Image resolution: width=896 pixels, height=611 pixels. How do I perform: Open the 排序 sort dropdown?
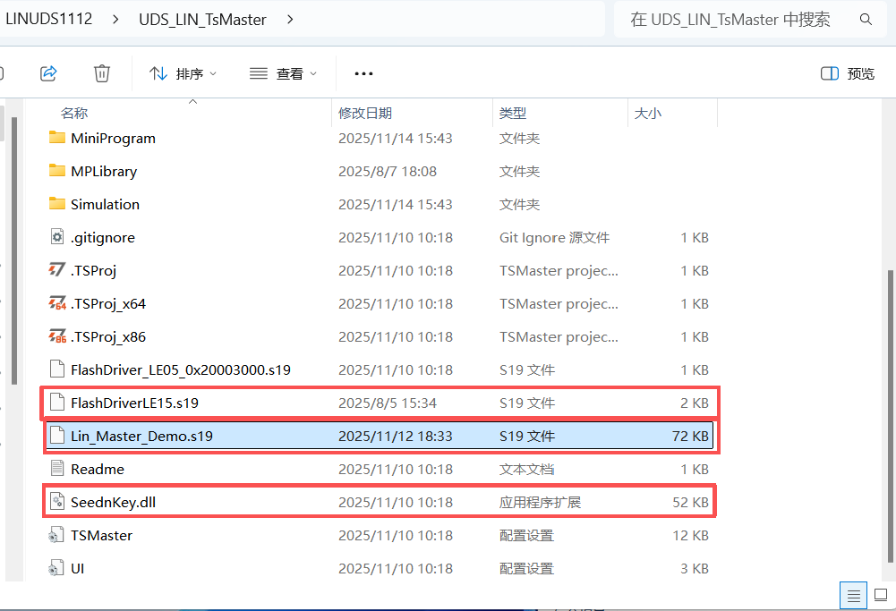pos(183,73)
